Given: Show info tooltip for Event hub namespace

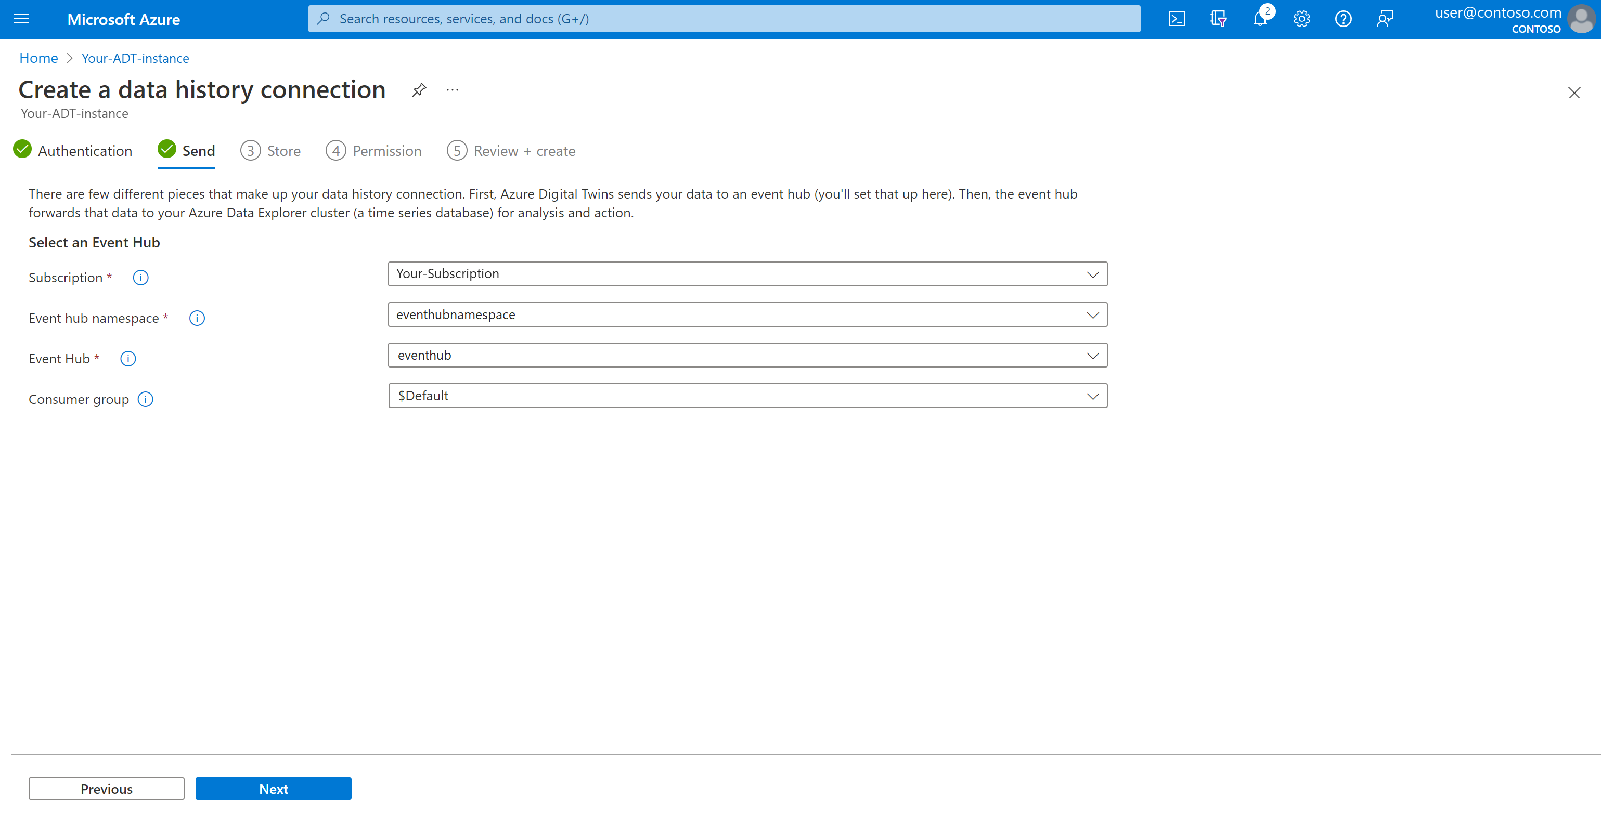Looking at the screenshot, I should (x=197, y=318).
